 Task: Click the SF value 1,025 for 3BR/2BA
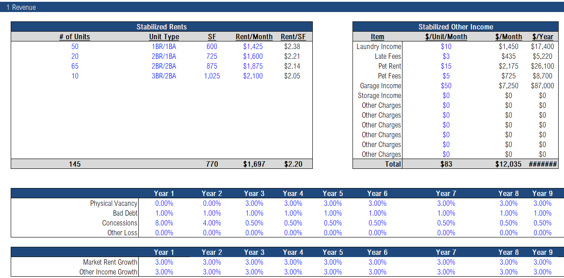(211, 76)
